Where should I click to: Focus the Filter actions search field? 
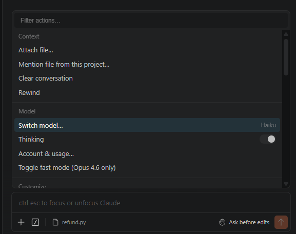pos(151,21)
